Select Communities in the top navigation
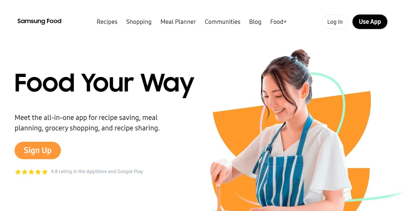This screenshot has width=404, height=211. click(223, 22)
